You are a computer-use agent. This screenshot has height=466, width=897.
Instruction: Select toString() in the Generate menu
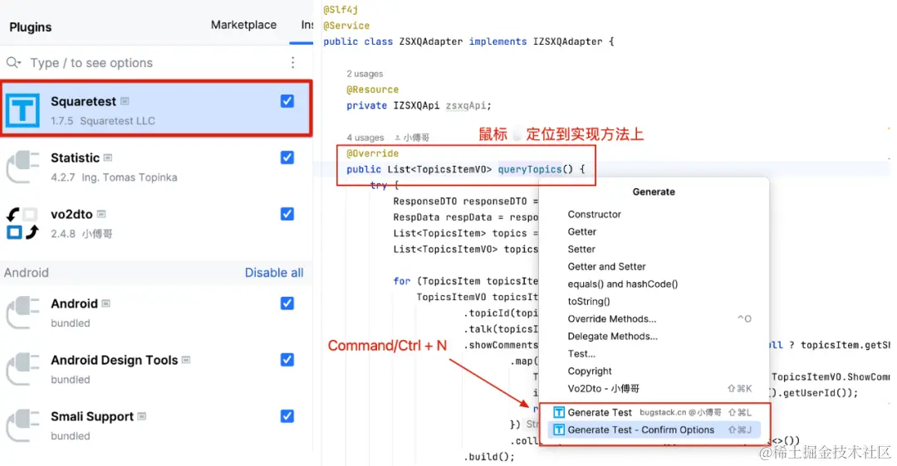pyautogui.click(x=589, y=301)
